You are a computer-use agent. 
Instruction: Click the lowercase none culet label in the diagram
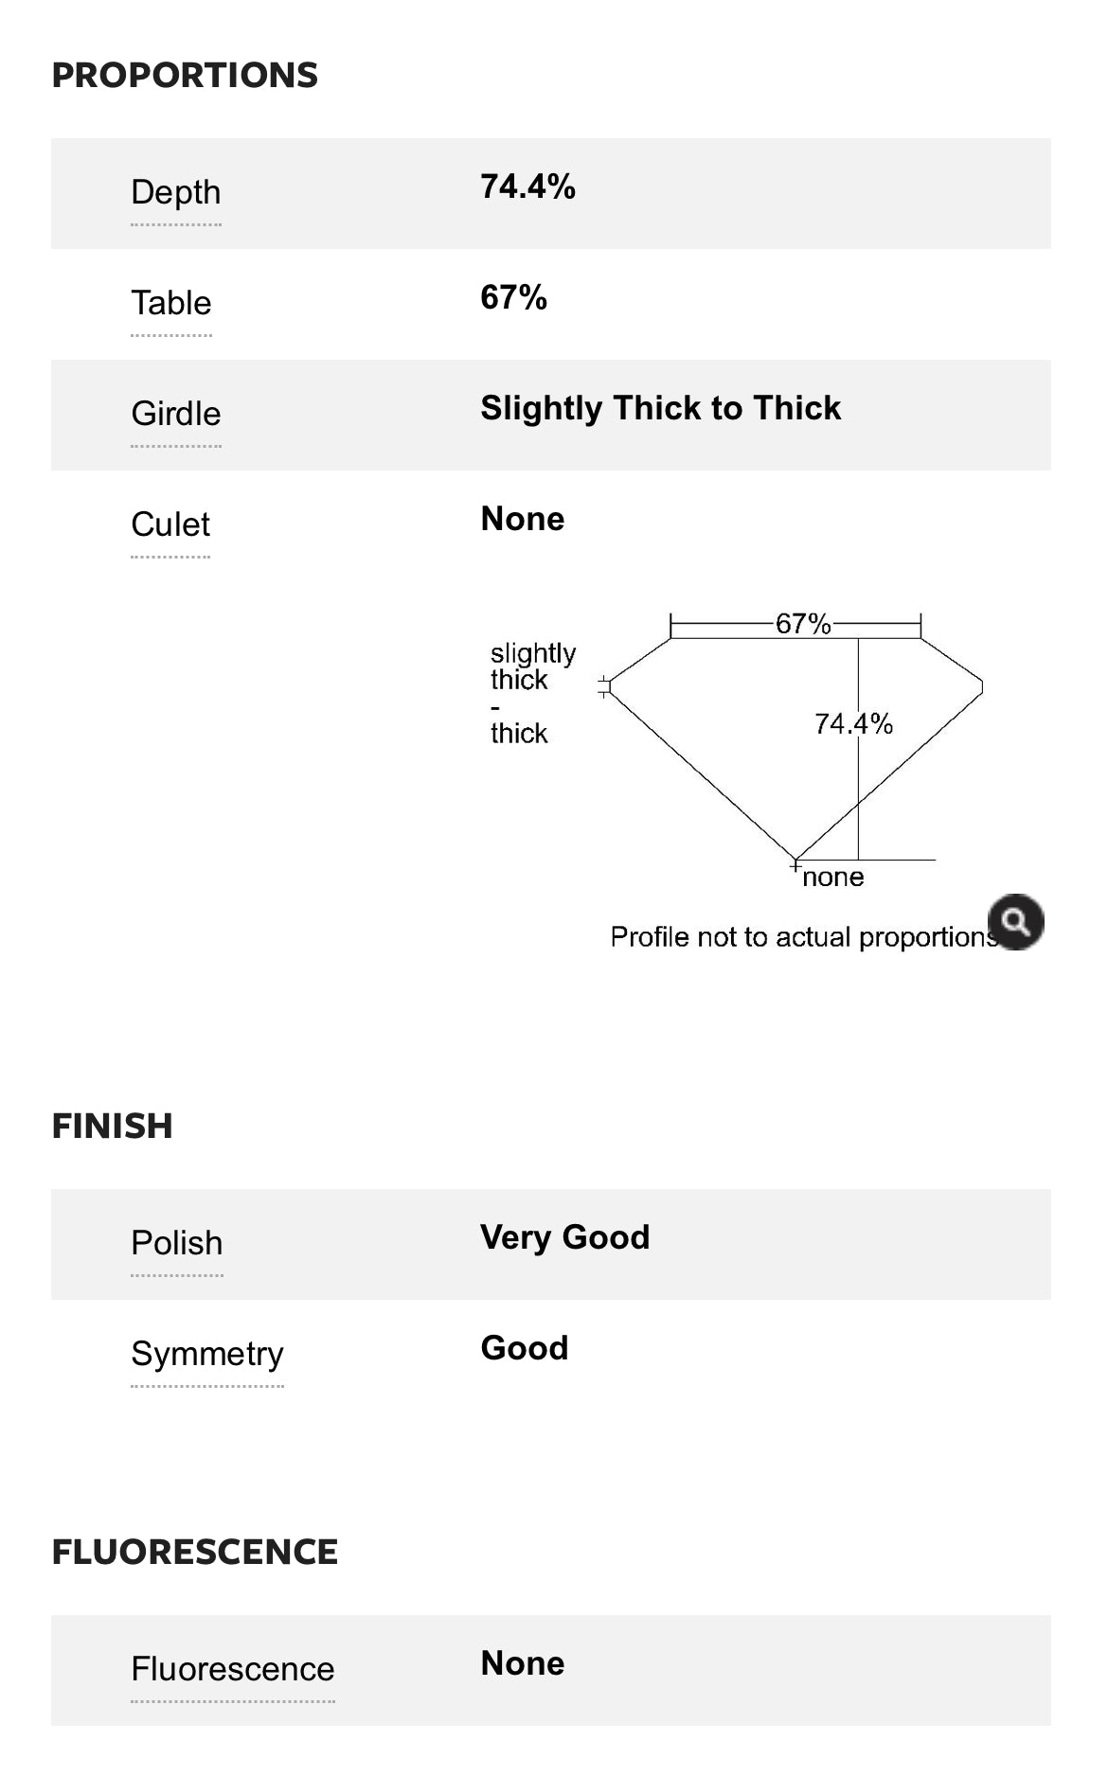[833, 878]
